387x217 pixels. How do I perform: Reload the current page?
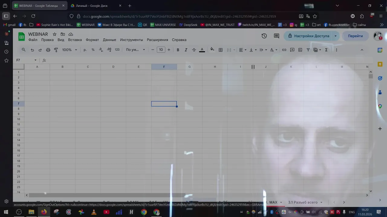coord(33,16)
